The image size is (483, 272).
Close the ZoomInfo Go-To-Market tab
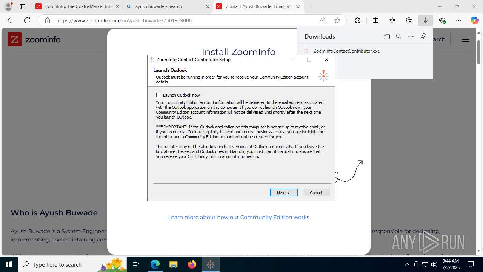point(117,6)
